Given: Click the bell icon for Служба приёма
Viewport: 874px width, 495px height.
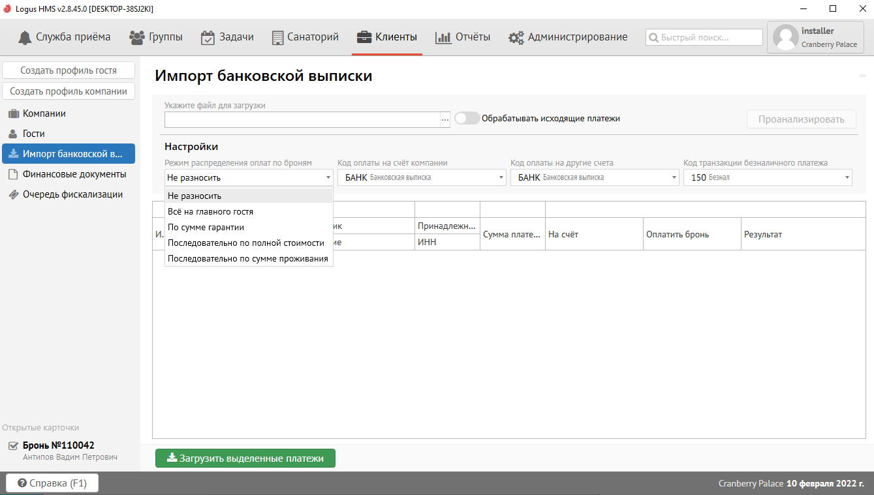Looking at the screenshot, I should [x=25, y=37].
